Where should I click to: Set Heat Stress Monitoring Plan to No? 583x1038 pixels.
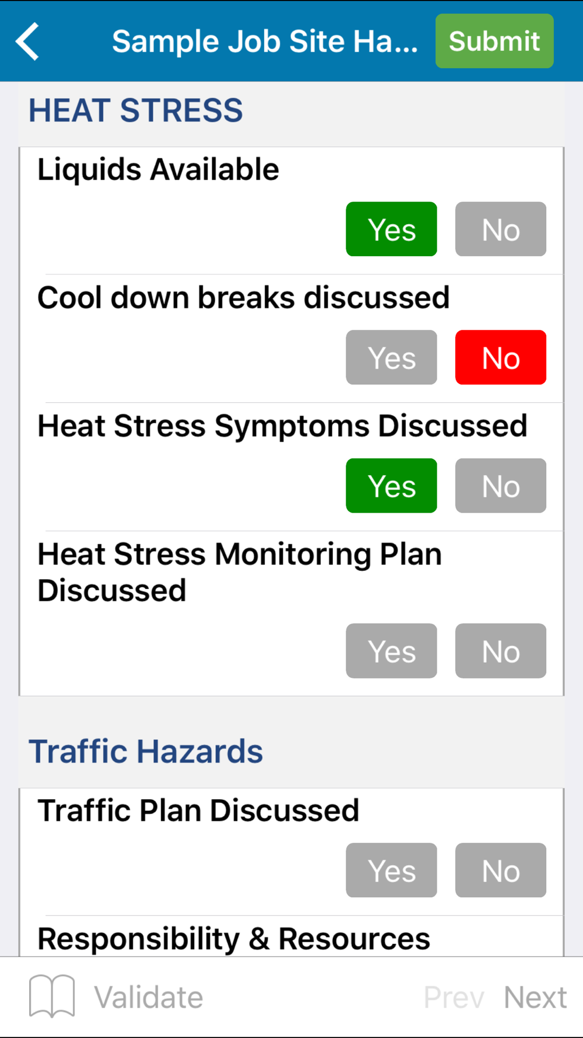coord(500,651)
